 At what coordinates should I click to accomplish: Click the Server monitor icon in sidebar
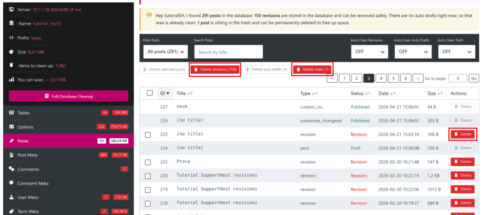pos(11,9)
